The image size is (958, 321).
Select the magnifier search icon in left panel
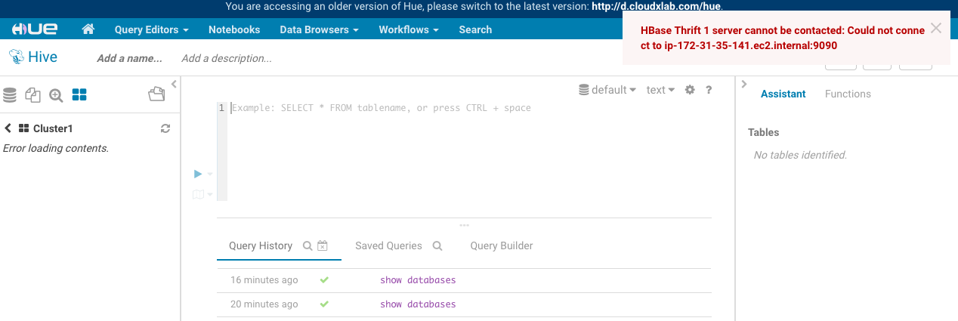point(56,94)
